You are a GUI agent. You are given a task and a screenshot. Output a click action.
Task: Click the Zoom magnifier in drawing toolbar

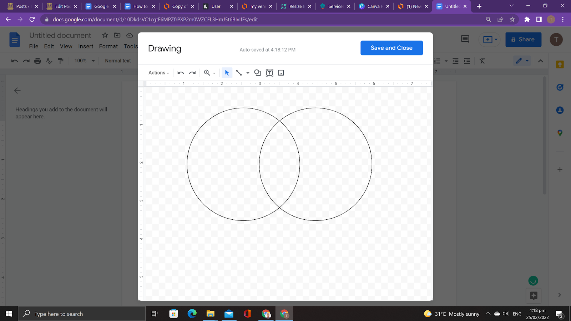click(207, 73)
